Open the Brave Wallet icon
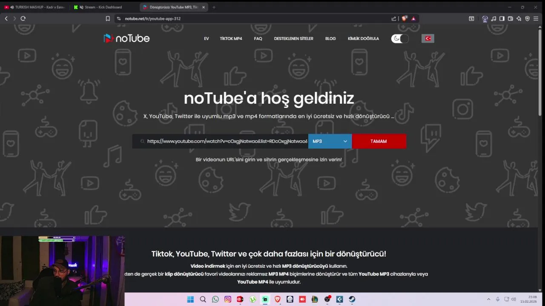545x306 pixels. (x=511, y=19)
